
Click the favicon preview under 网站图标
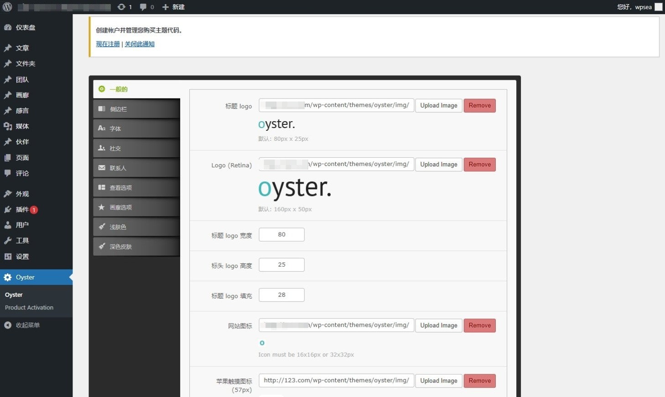coord(262,343)
